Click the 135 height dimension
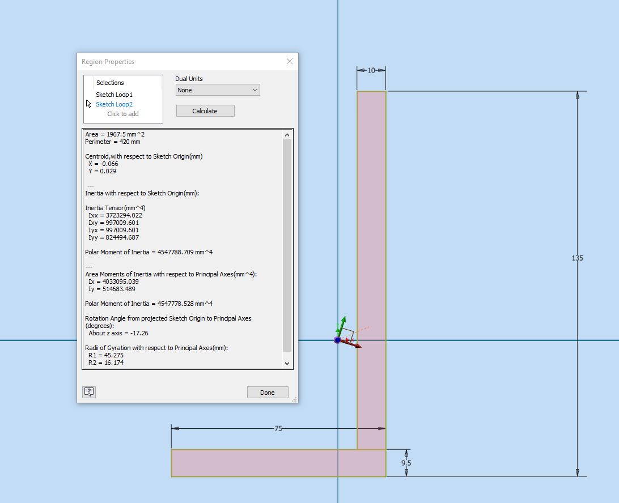This screenshot has height=503, width=619. click(x=576, y=258)
